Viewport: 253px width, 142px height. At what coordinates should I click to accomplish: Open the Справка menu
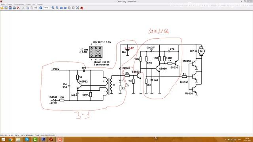(40, 4)
